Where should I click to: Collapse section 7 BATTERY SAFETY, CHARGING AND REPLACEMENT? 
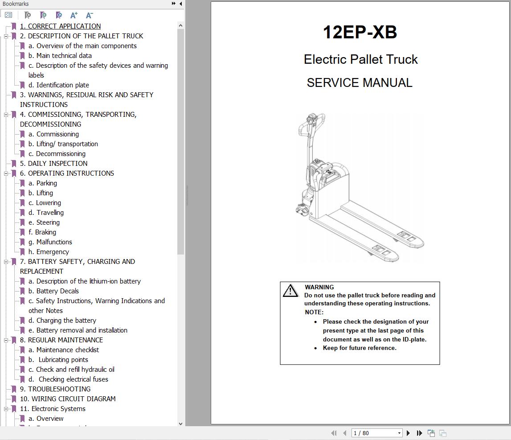[x=5, y=262]
